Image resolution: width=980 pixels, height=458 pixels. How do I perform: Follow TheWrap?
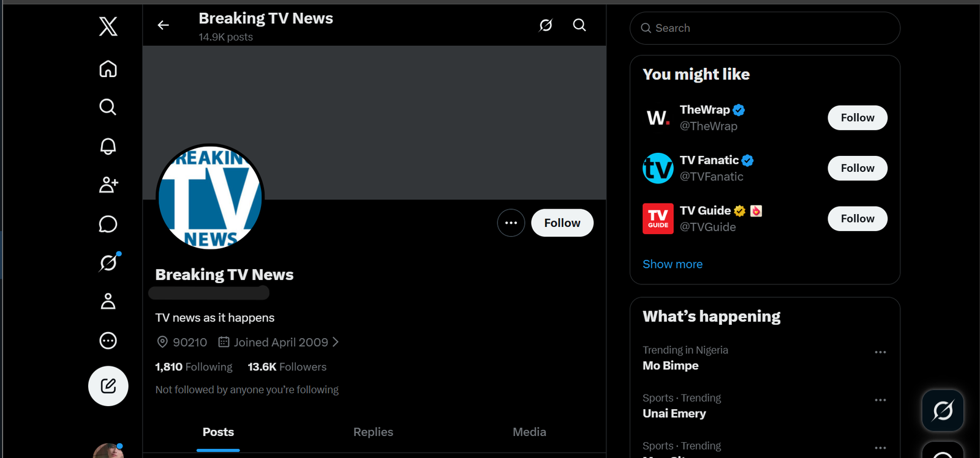click(858, 117)
